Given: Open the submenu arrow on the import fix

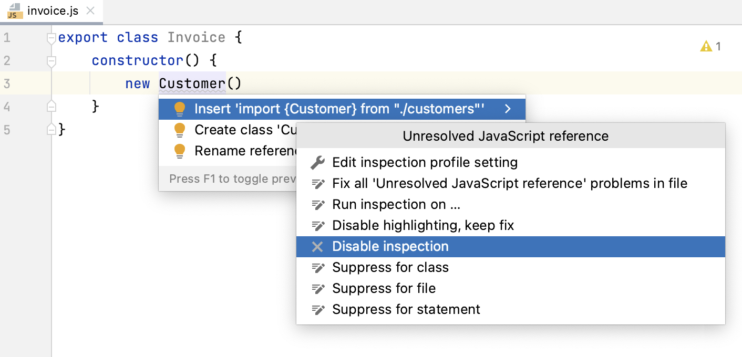Looking at the screenshot, I should pos(507,108).
